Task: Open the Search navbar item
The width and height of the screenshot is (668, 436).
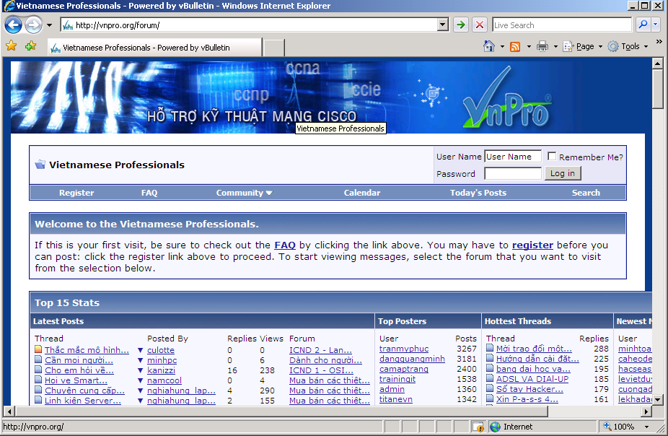Action: tap(586, 193)
